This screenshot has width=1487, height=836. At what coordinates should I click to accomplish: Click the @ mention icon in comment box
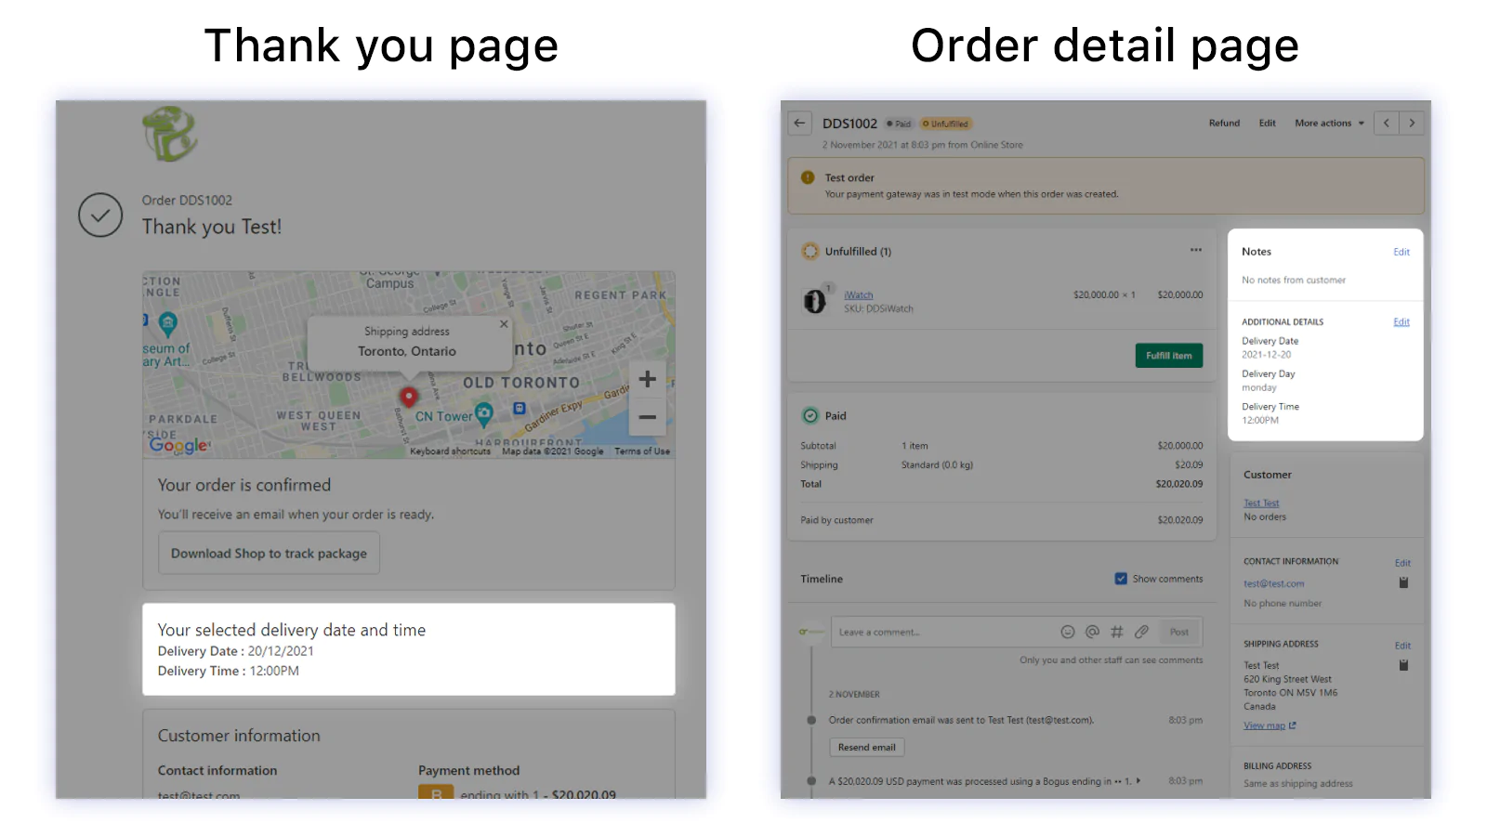pyautogui.click(x=1093, y=632)
